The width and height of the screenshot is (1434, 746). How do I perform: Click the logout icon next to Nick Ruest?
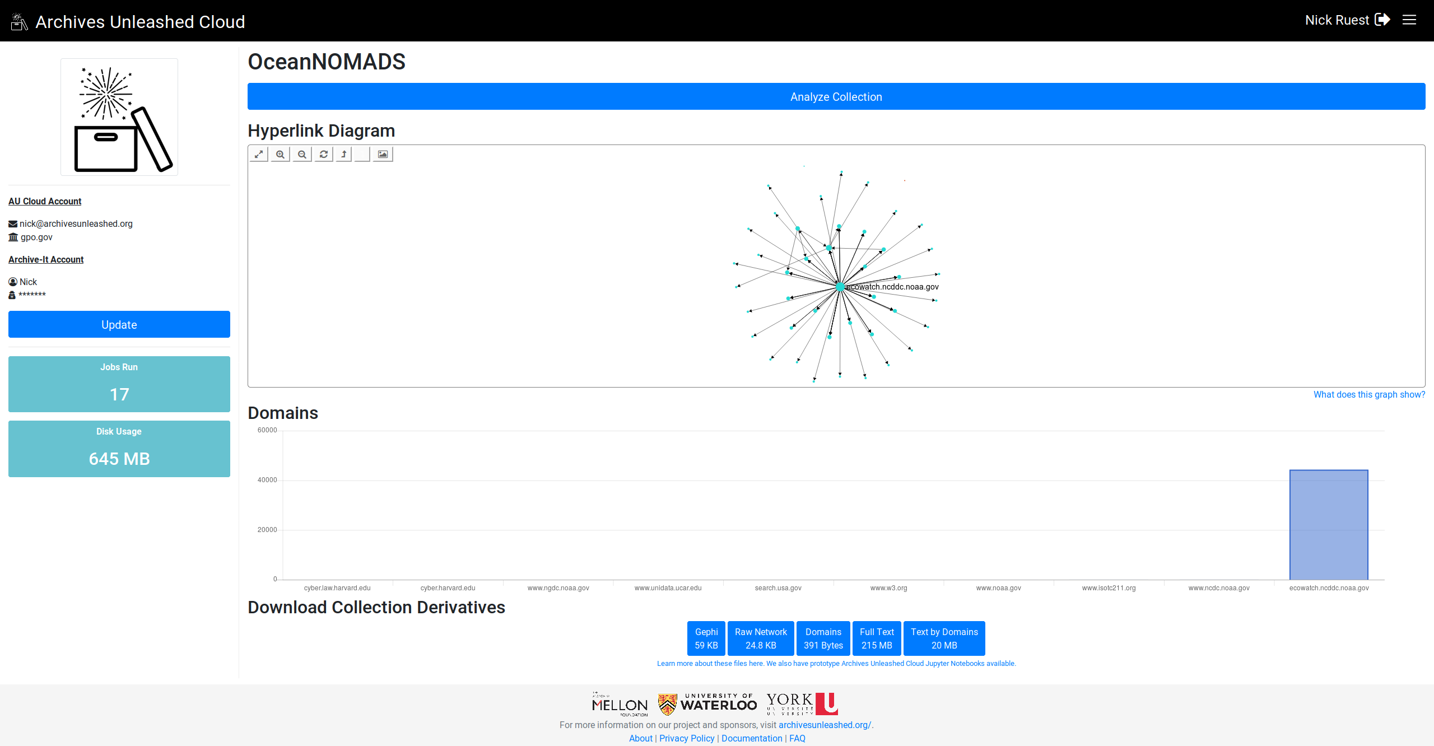(x=1382, y=20)
